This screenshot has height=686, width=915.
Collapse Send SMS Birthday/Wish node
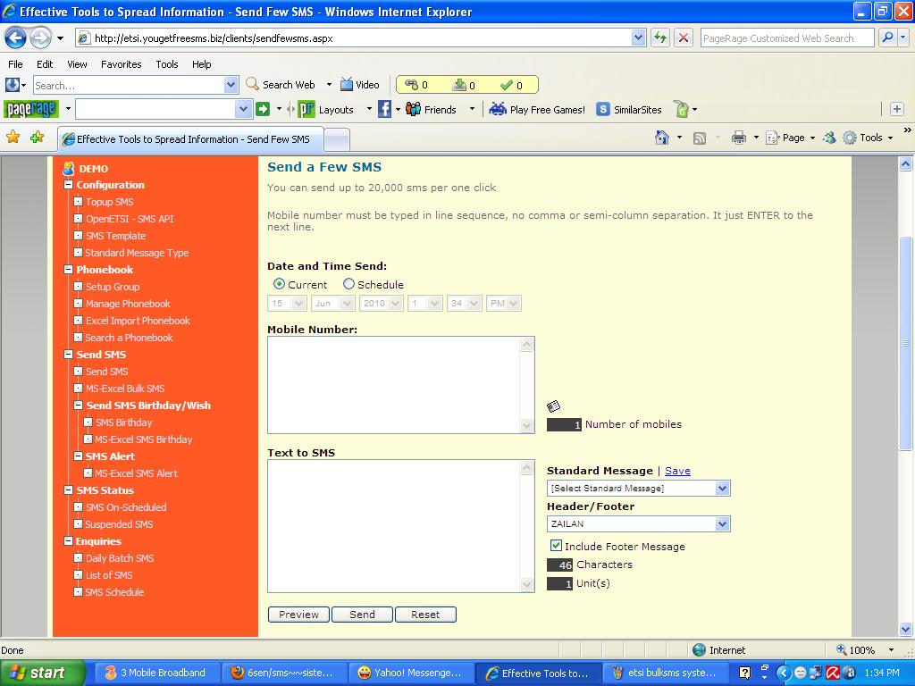pyautogui.click(x=79, y=405)
